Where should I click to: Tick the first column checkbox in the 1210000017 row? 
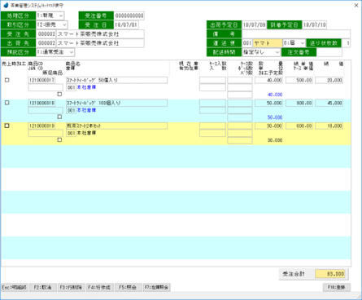pyautogui.click(x=7, y=80)
